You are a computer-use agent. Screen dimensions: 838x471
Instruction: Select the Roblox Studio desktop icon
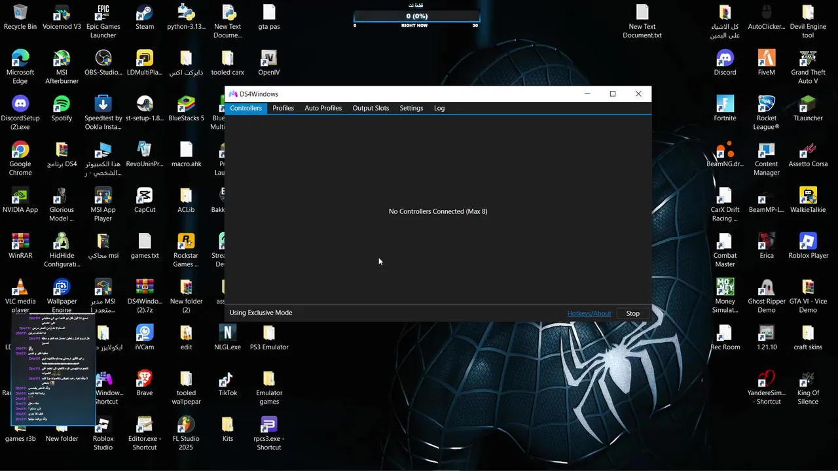(103, 434)
